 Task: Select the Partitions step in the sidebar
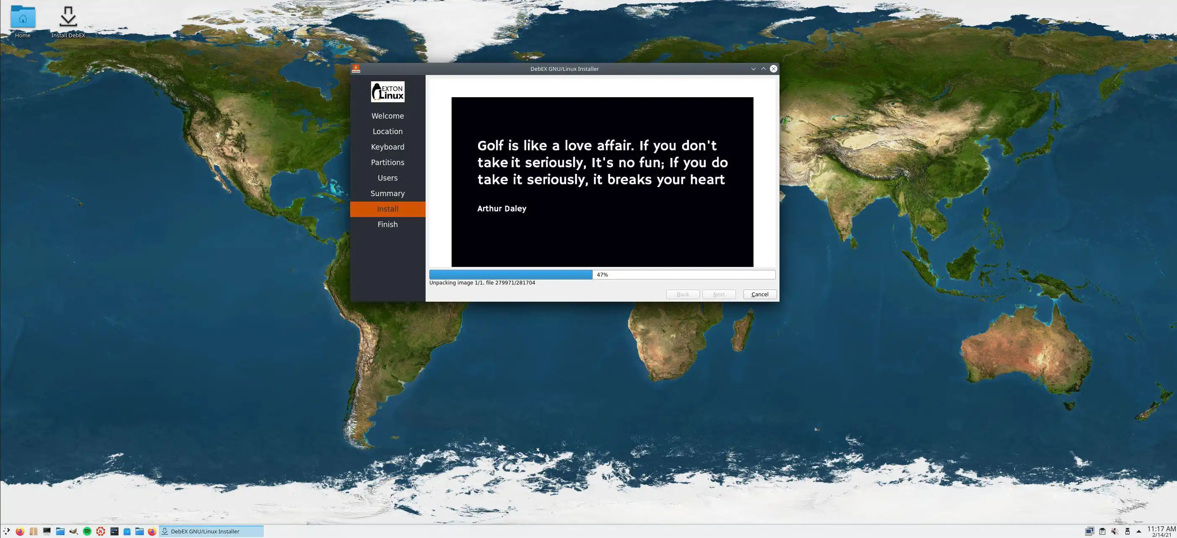(x=387, y=163)
